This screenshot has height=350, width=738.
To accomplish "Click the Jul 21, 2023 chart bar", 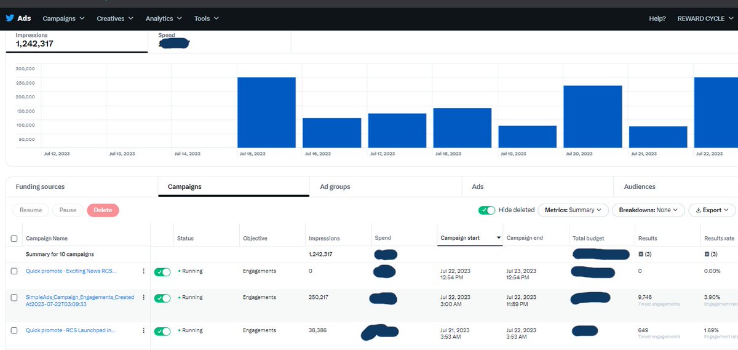I will point(658,137).
